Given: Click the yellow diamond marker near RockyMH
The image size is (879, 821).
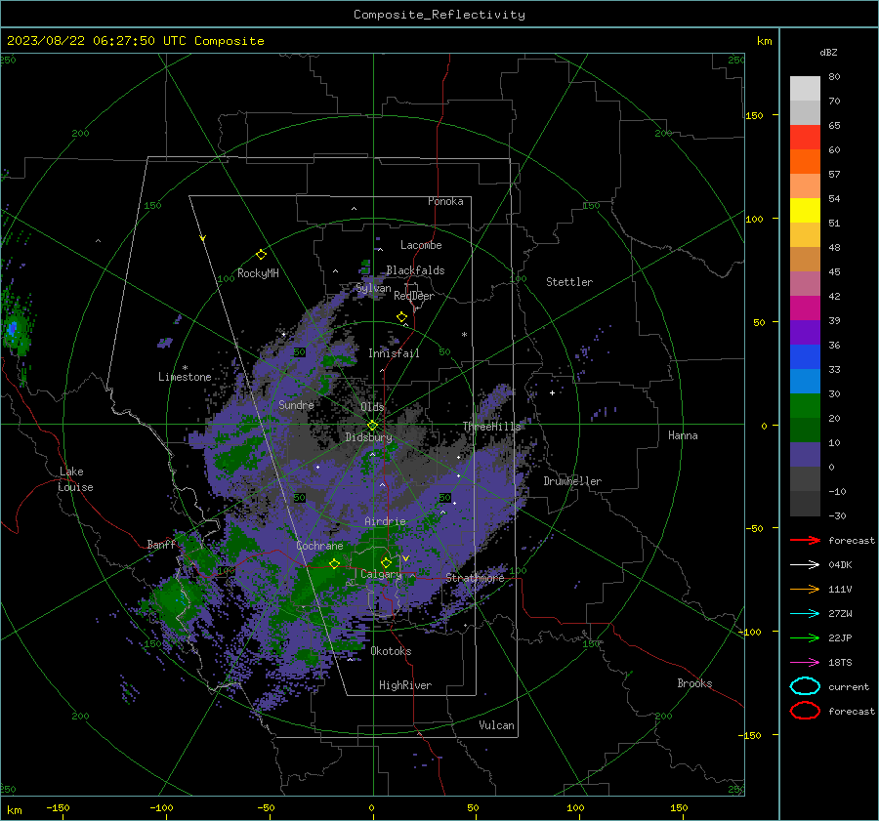Looking at the screenshot, I should click(261, 255).
